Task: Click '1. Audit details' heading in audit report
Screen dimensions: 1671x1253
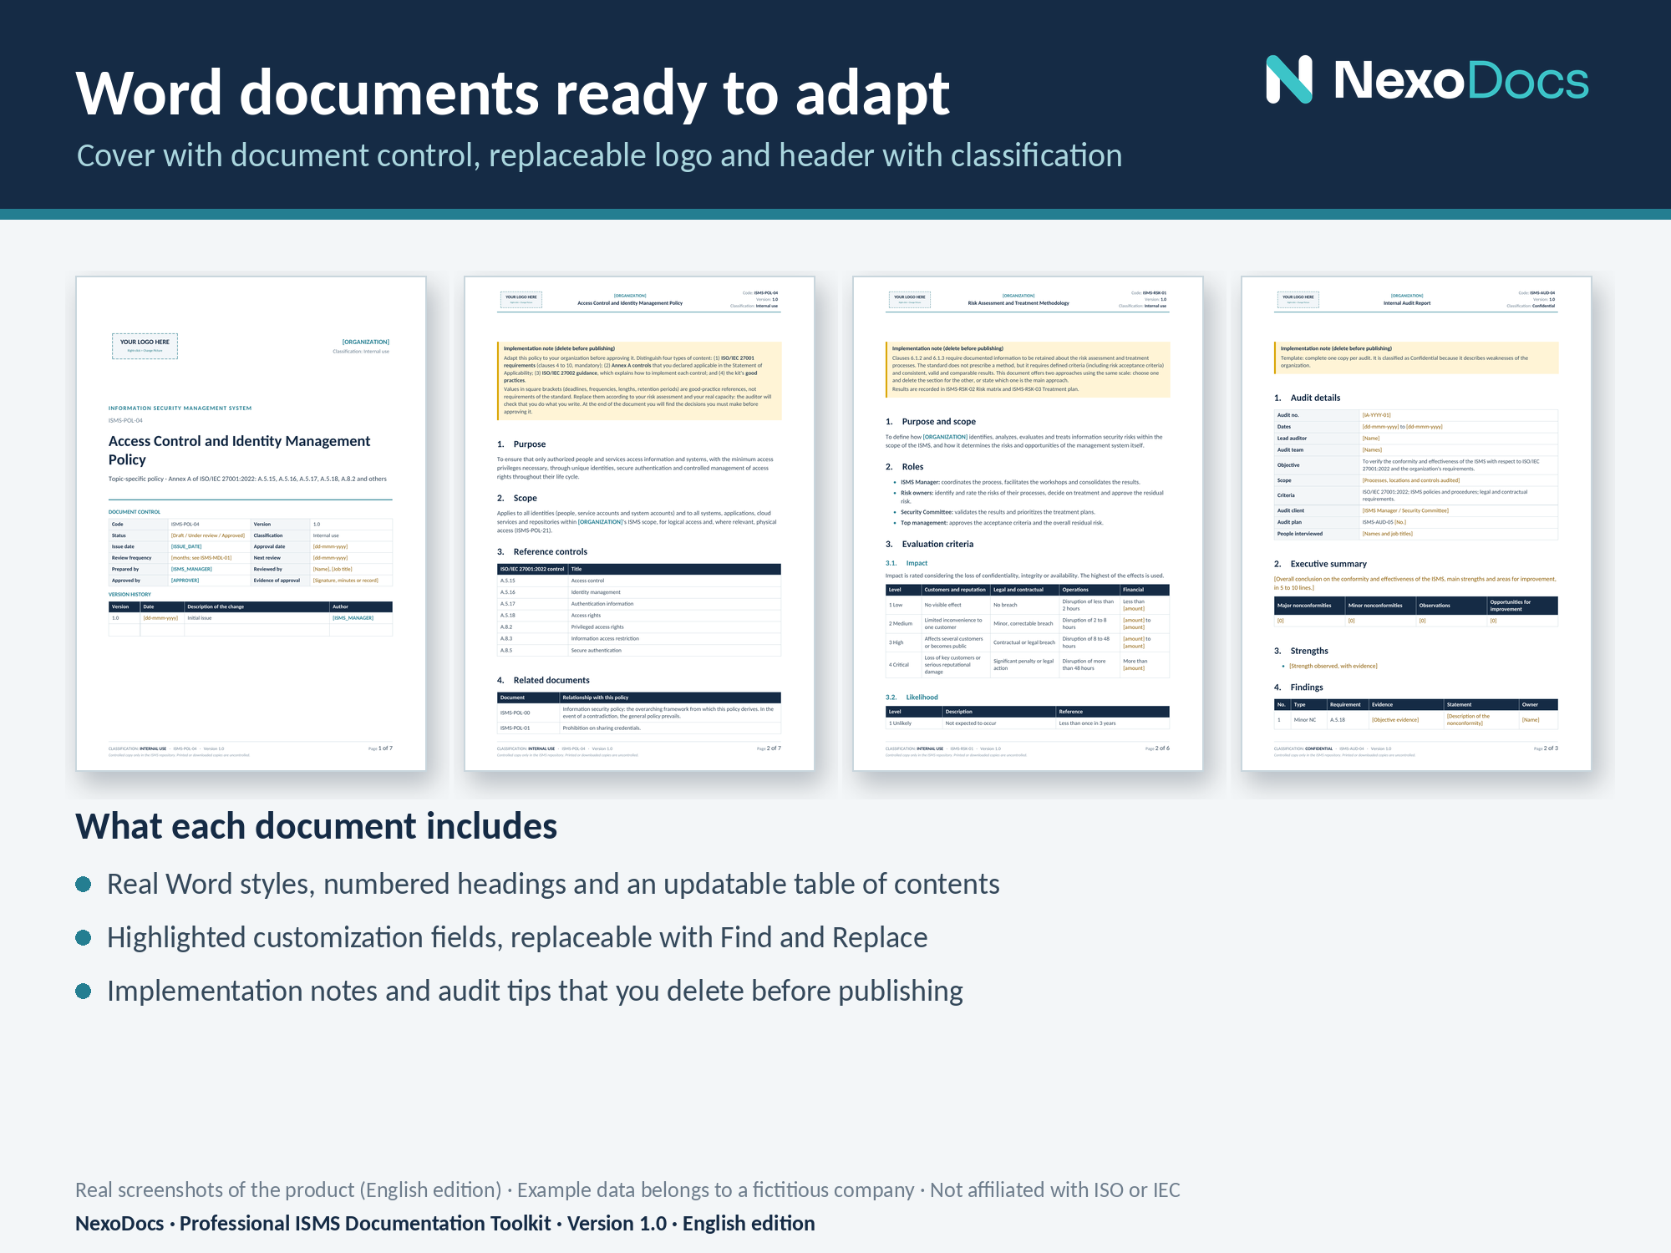Action: coord(1307,398)
